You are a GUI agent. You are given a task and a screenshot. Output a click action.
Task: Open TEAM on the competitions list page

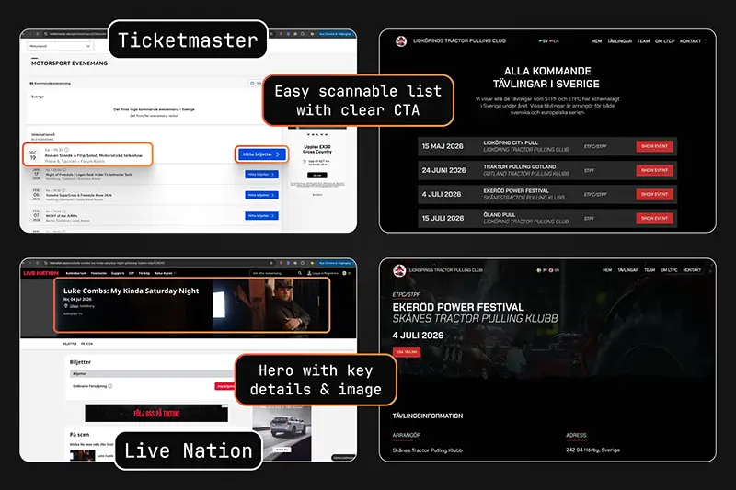[643, 41]
